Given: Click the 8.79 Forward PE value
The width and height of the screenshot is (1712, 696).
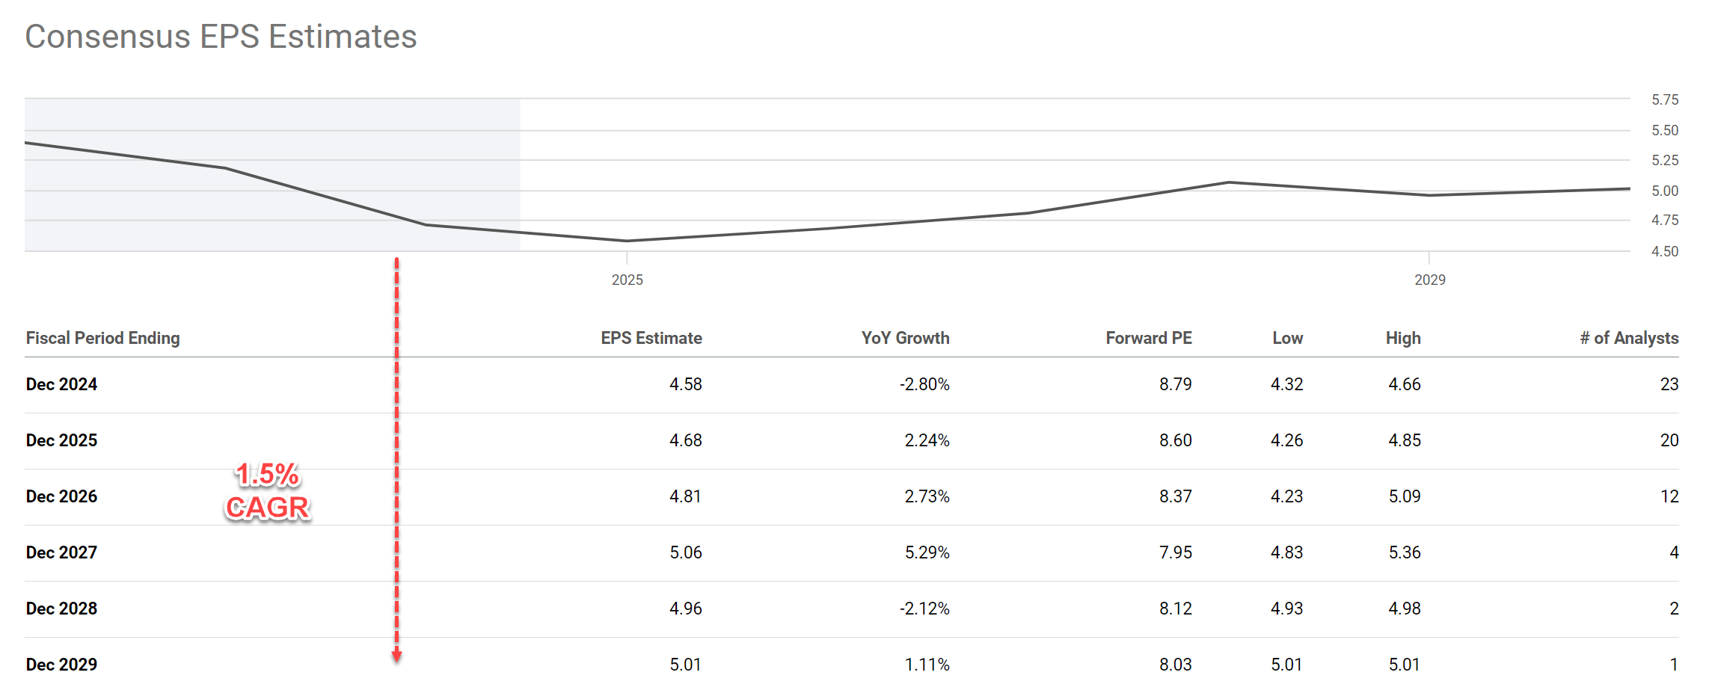Looking at the screenshot, I should coord(1175,384).
